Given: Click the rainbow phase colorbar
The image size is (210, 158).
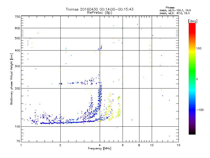Looking at the screenshot, I should click(x=192, y=78).
